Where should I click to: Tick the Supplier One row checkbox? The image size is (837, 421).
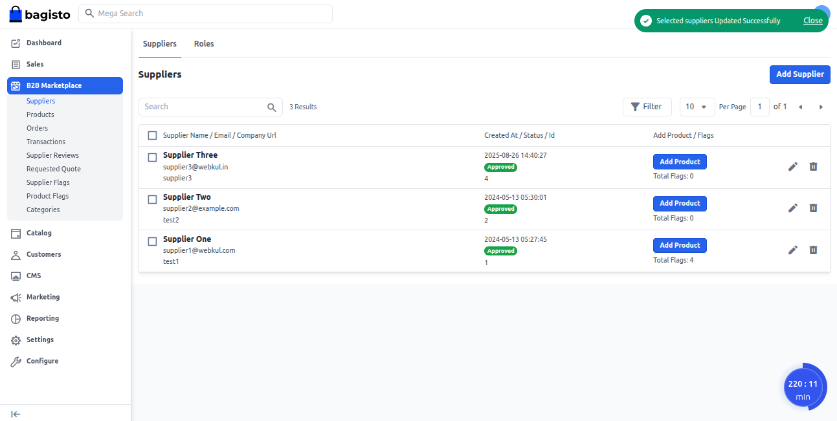[152, 241]
